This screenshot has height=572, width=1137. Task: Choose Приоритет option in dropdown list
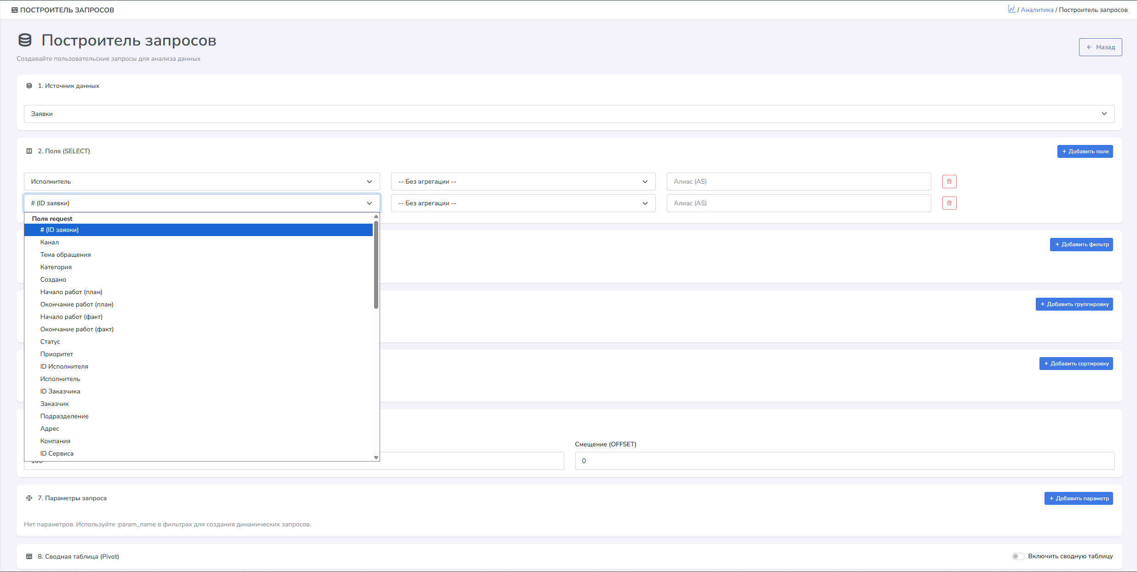pyautogui.click(x=57, y=354)
